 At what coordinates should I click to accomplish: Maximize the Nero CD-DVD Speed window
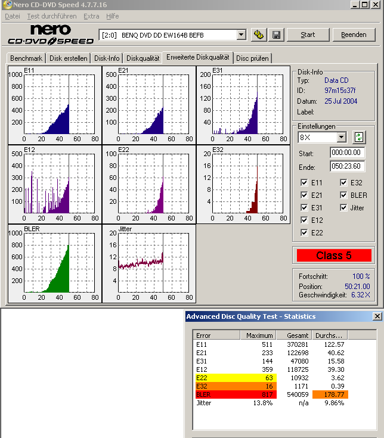click(364, 5)
